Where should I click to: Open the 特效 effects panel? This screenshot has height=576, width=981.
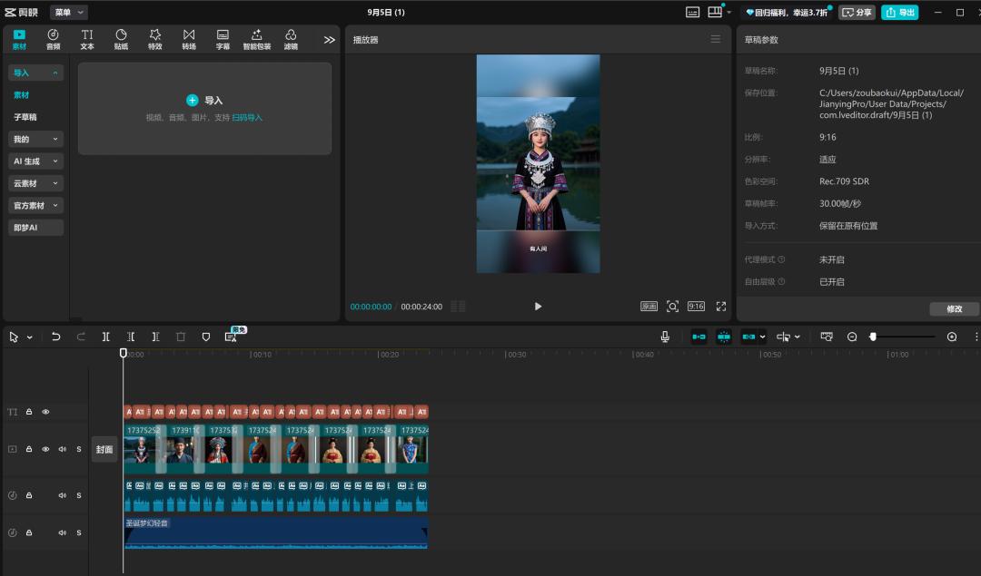point(155,39)
